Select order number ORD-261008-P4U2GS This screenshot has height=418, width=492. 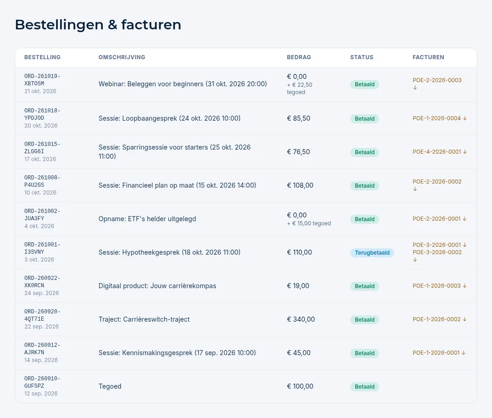(x=42, y=181)
